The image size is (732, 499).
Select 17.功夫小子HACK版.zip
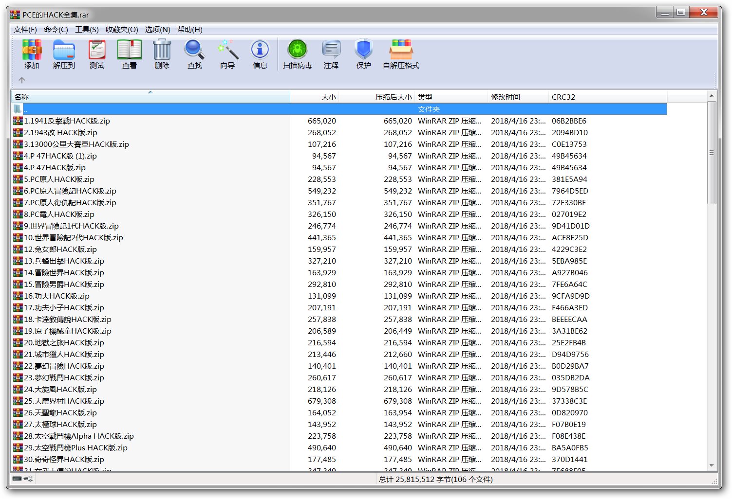(64, 307)
